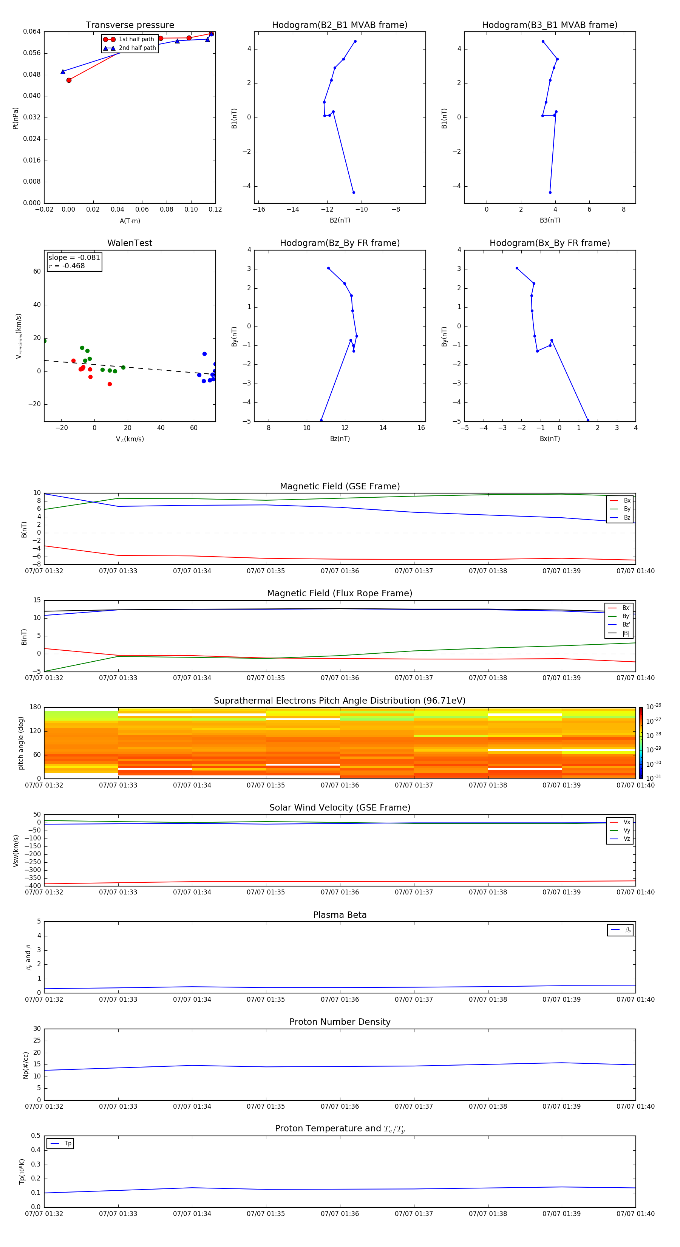Click the 'A(T·m)' x-axis label
Viewport: 680px width, 1247px height.
(x=130, y=221)
